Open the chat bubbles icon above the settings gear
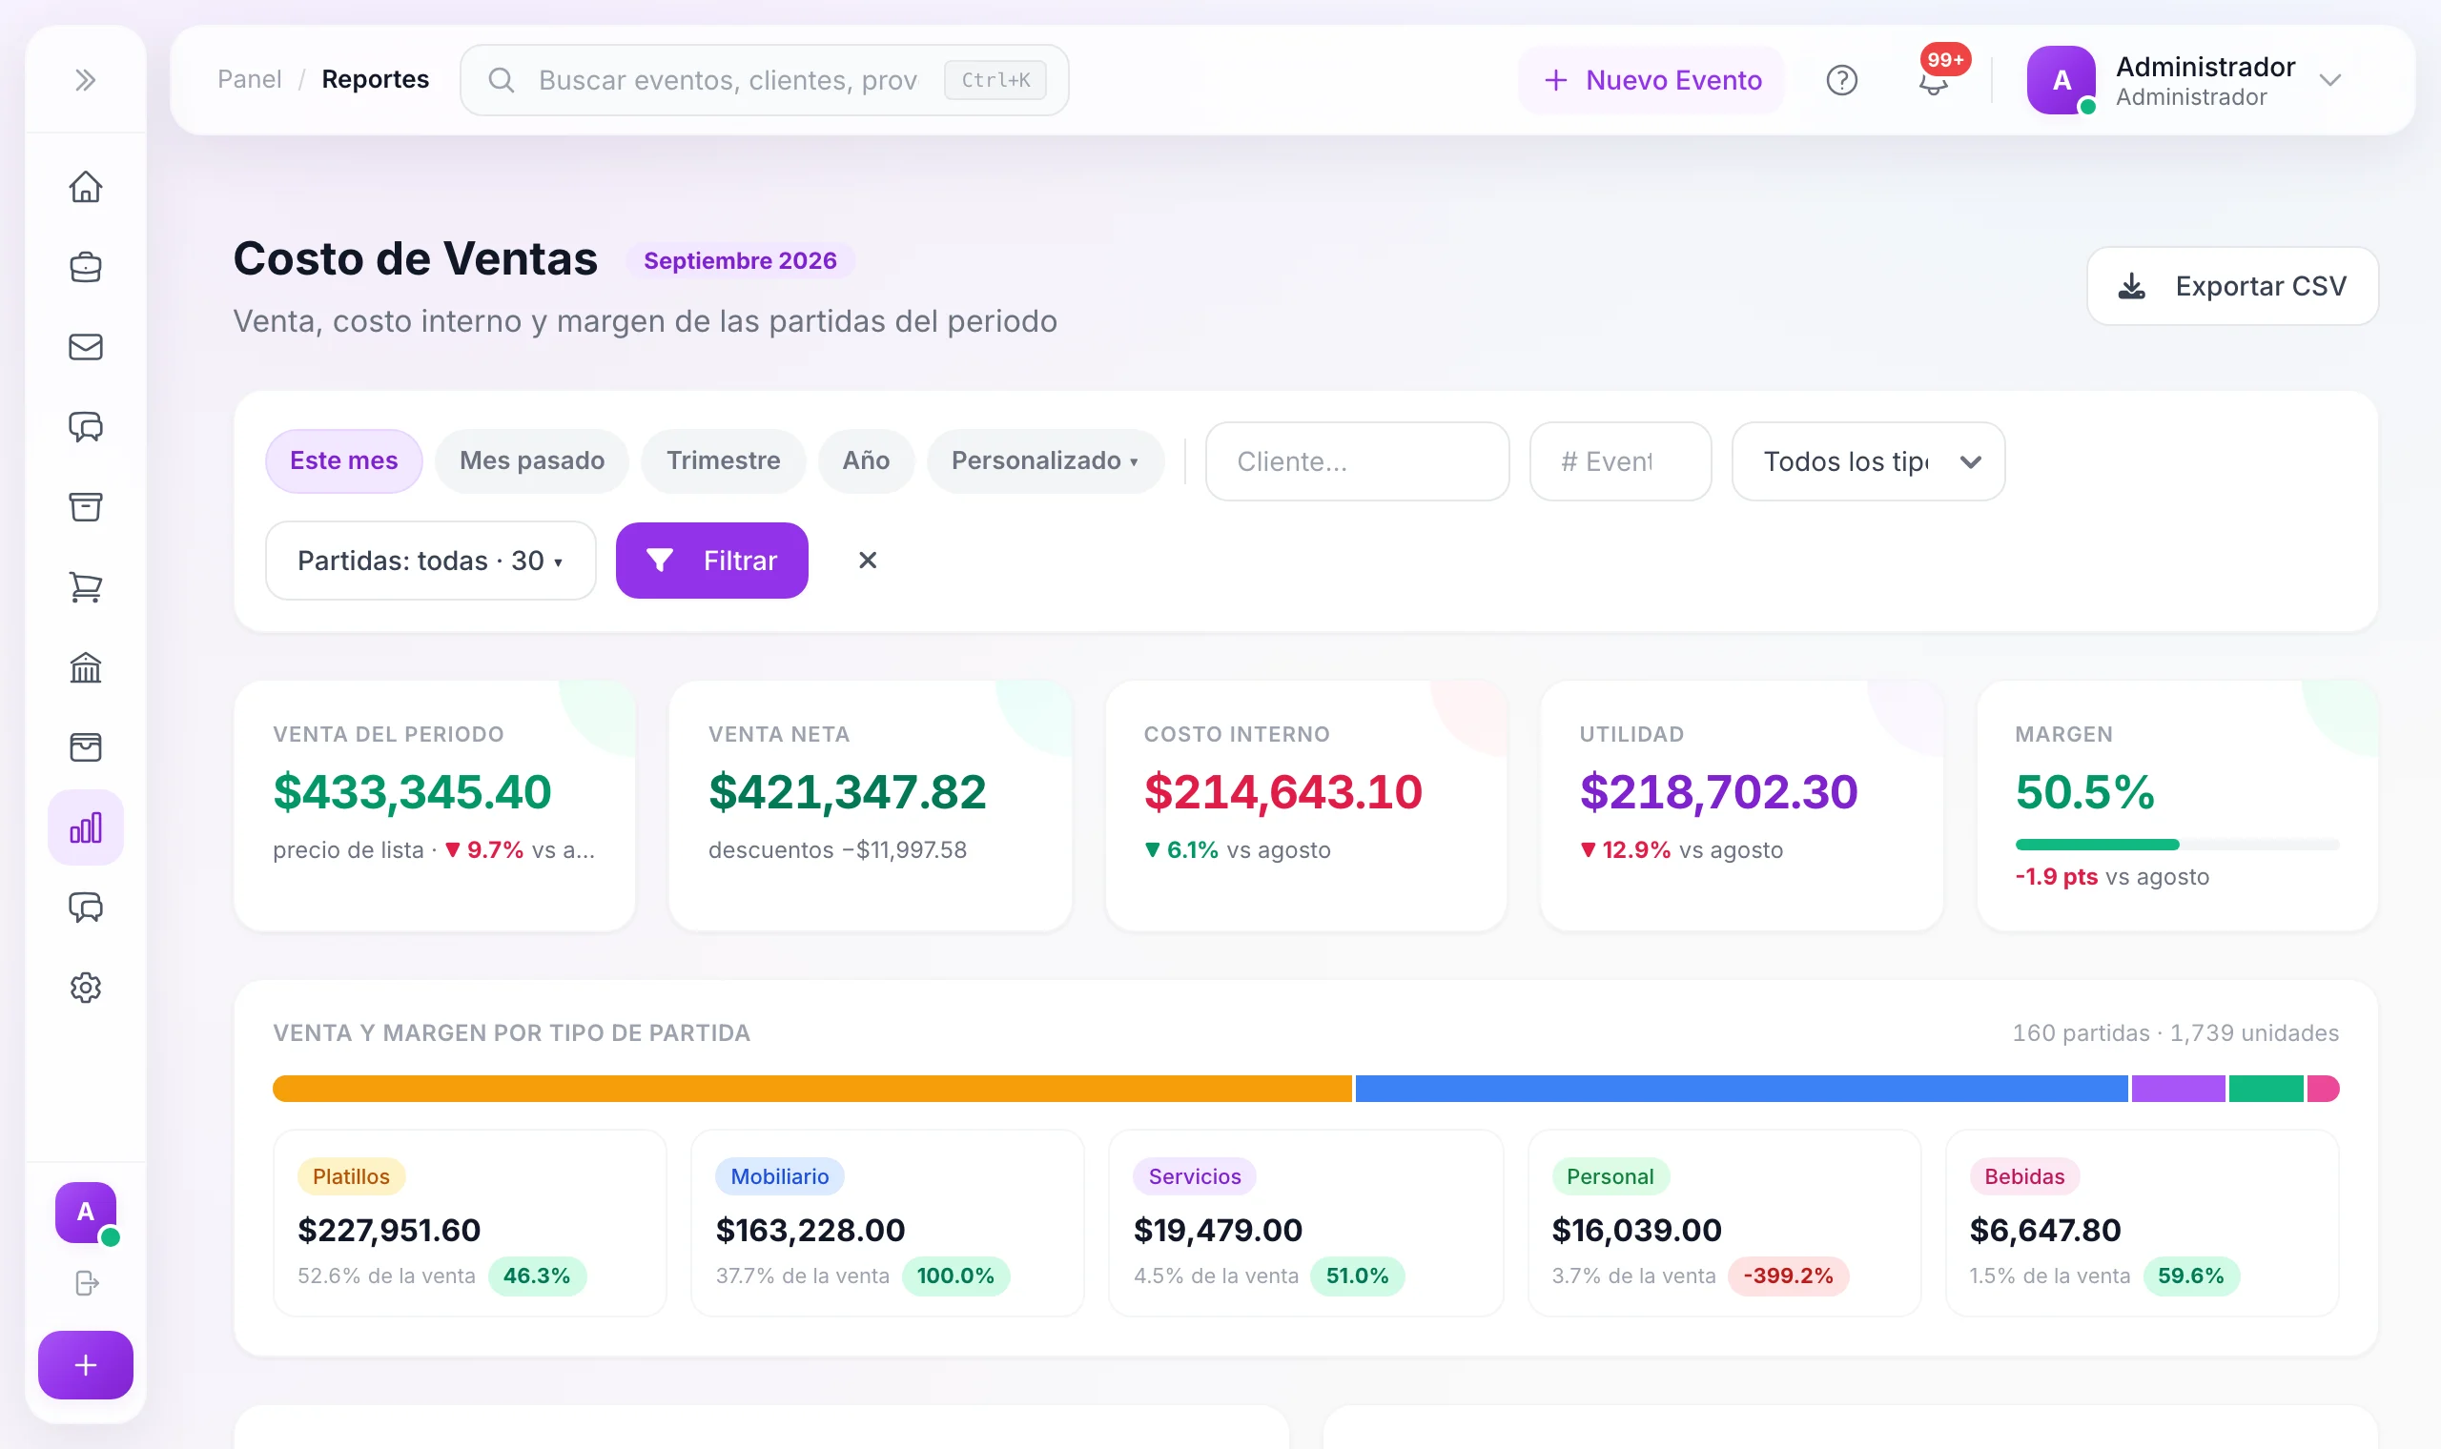This screenshot has height=1449, width=2441. pyautogui.click(x=86, y=908)
